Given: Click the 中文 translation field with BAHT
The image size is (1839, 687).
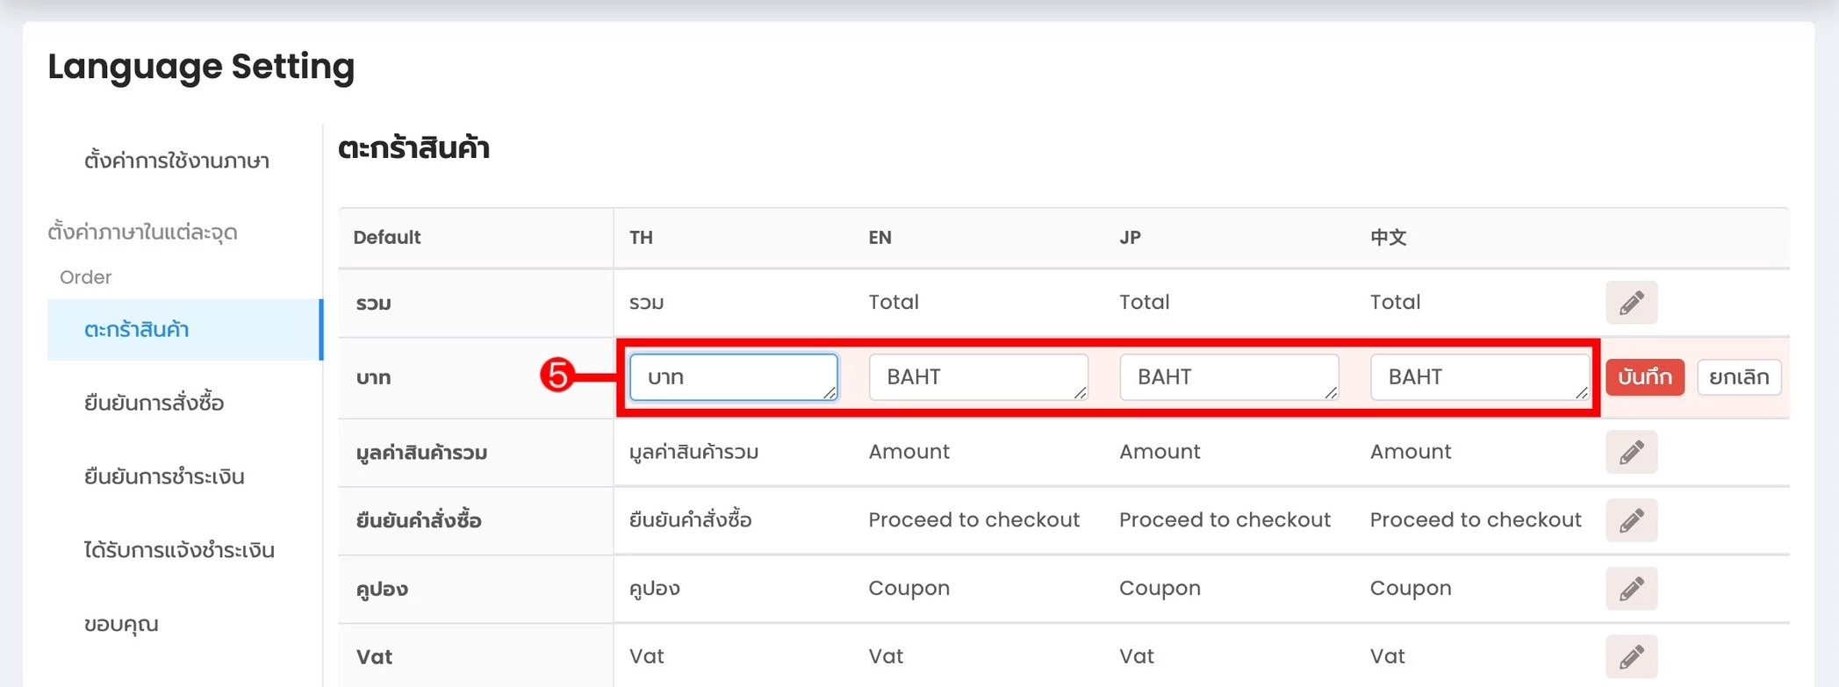Looking at the screenshot, I should click(1479, 377).
